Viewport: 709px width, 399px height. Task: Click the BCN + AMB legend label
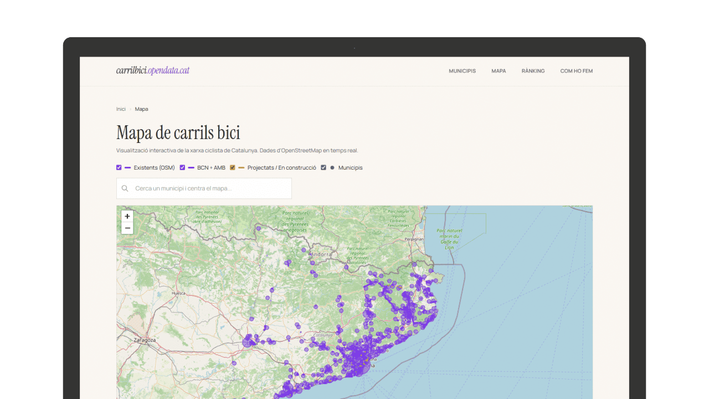pyautogui.click(x=212, y=167)
